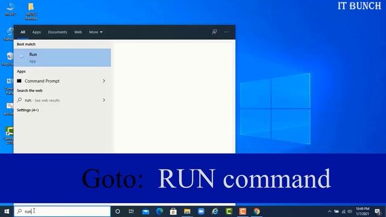Image resolution: width=386 pixels, height=217 pixels.
Task: Click the taskbar search input field
Action: [62, 211]
